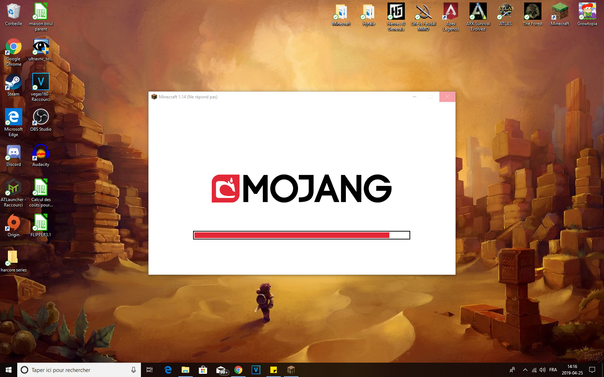Click the FRA language indicator
The height and width of the screenshot is (377, 604).
click(553, 370)
